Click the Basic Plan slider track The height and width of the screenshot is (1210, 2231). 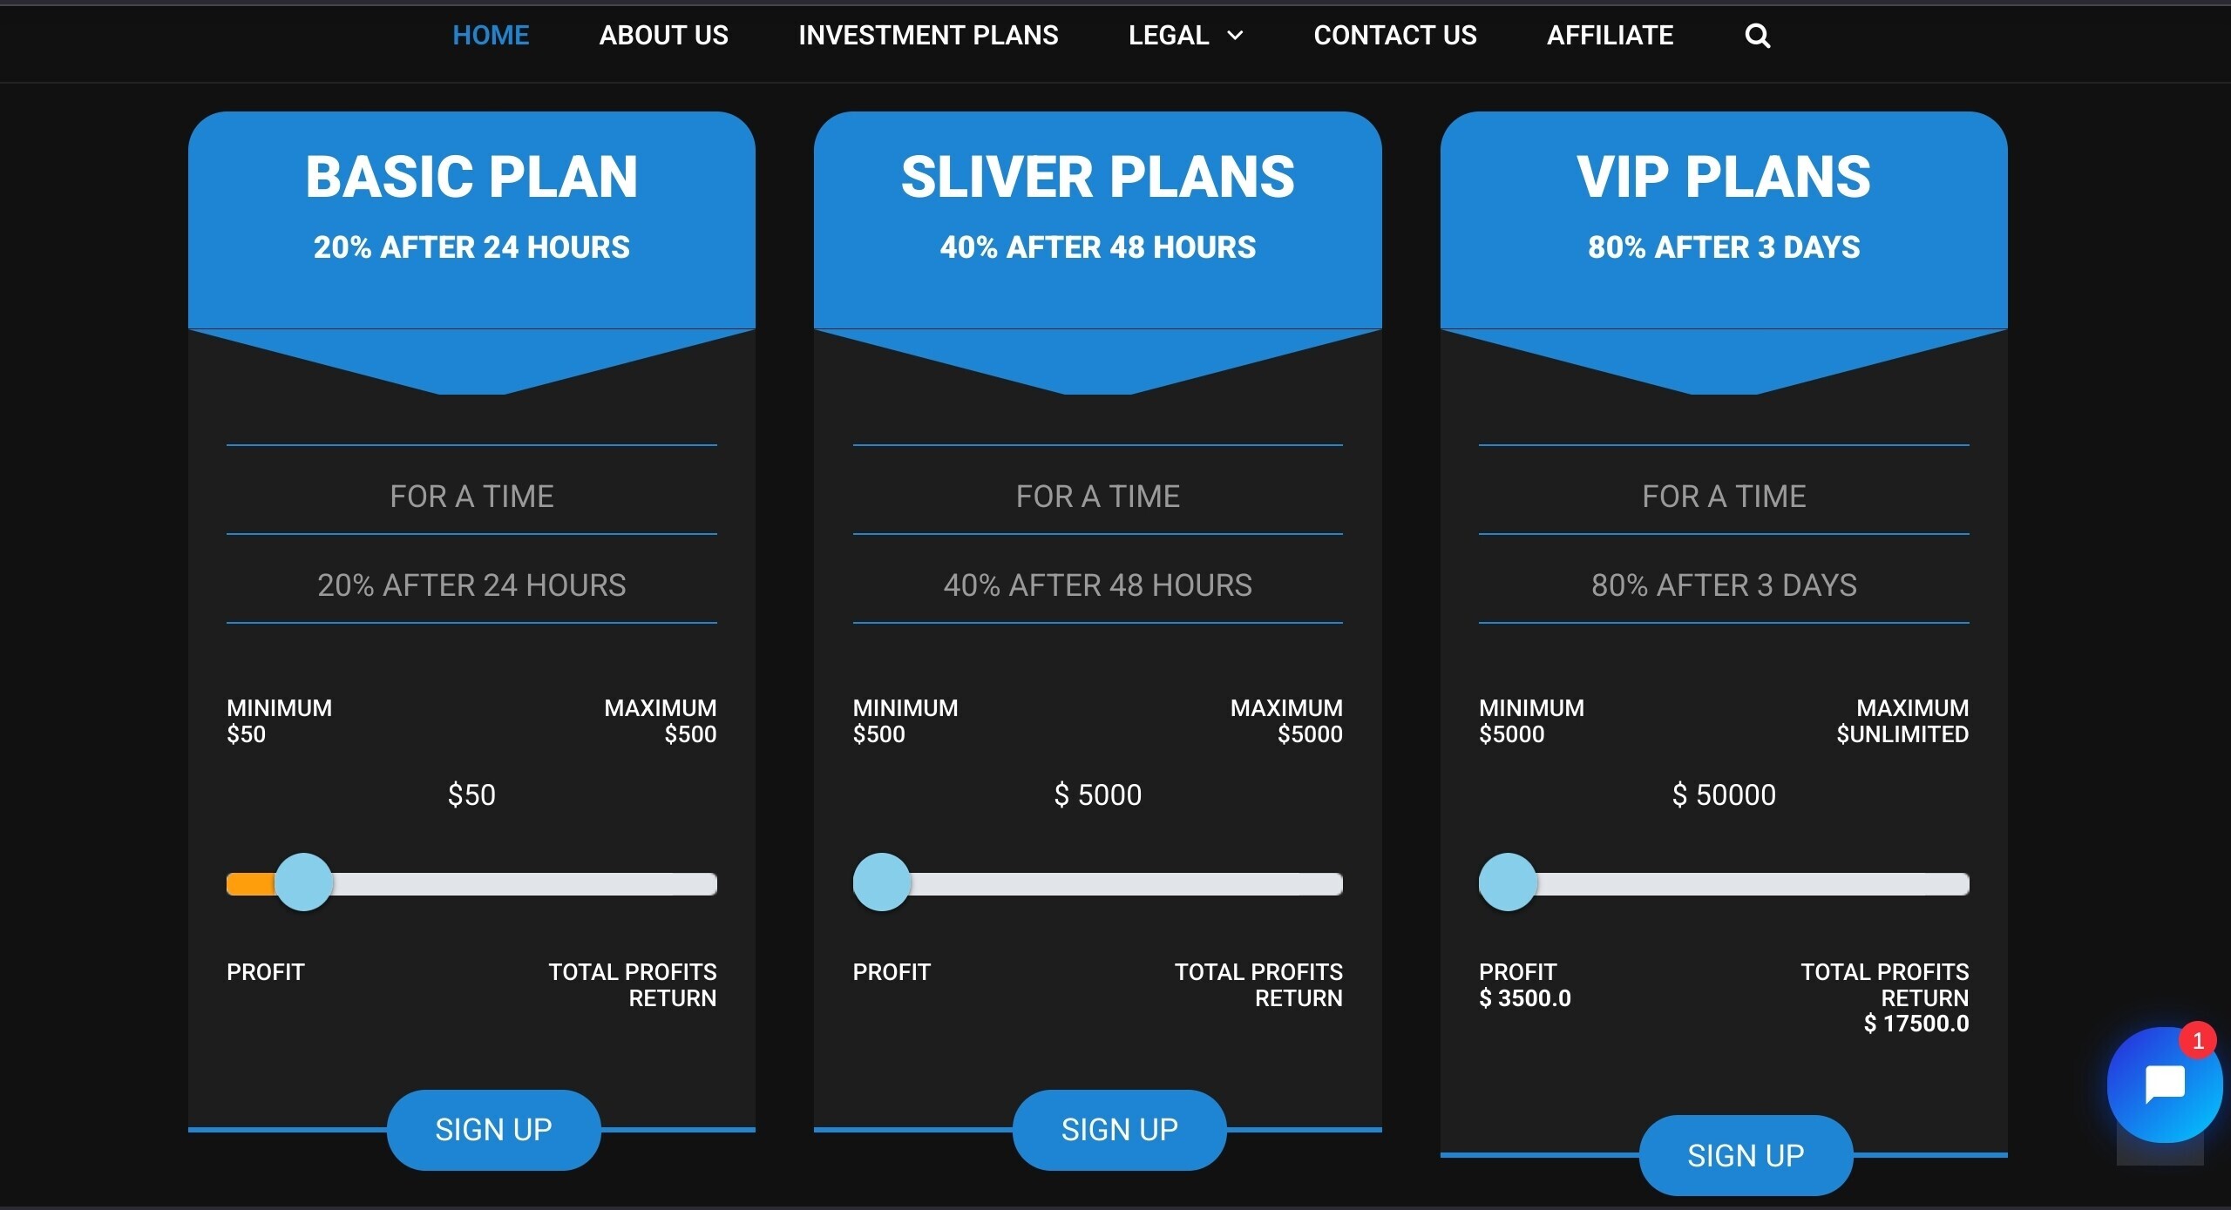pos(471,884)
